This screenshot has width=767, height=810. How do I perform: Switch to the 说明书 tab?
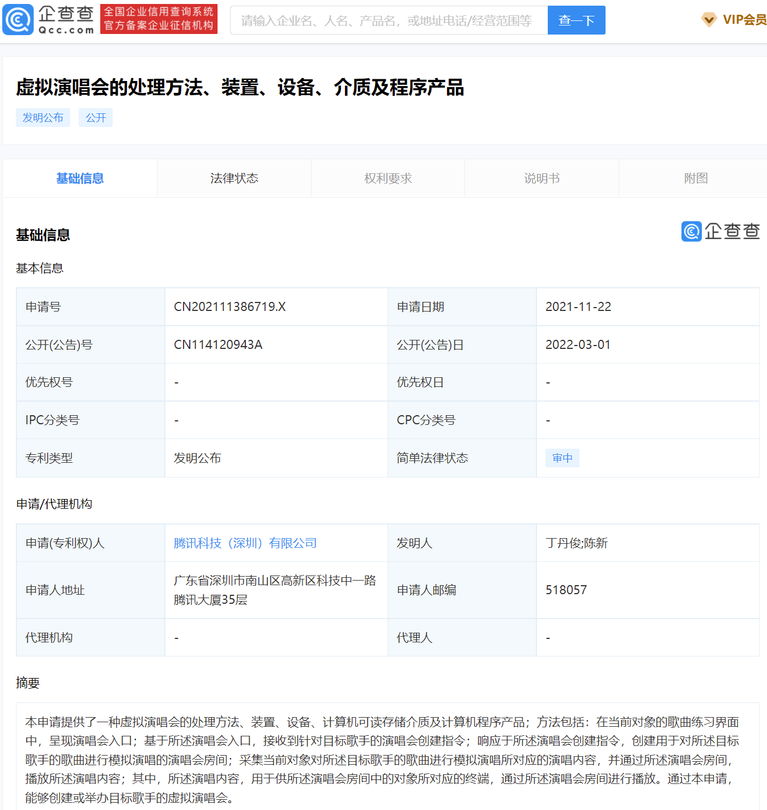[542, 178]
